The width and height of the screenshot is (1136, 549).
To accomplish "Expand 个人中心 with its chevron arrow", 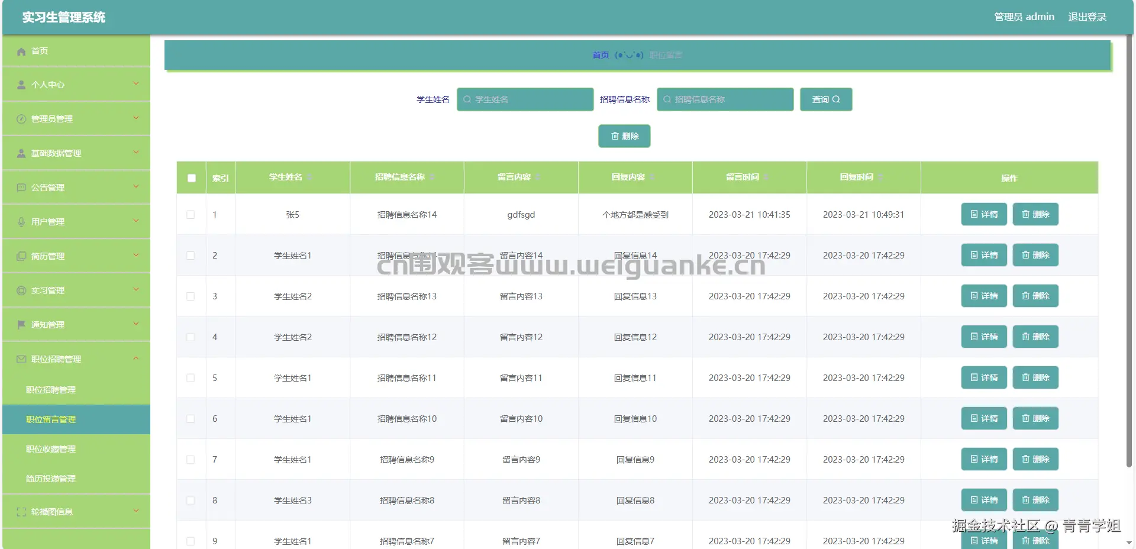I will 136,83.
